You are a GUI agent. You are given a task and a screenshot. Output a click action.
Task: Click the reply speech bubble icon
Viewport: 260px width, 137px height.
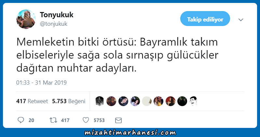click(21, 120)
